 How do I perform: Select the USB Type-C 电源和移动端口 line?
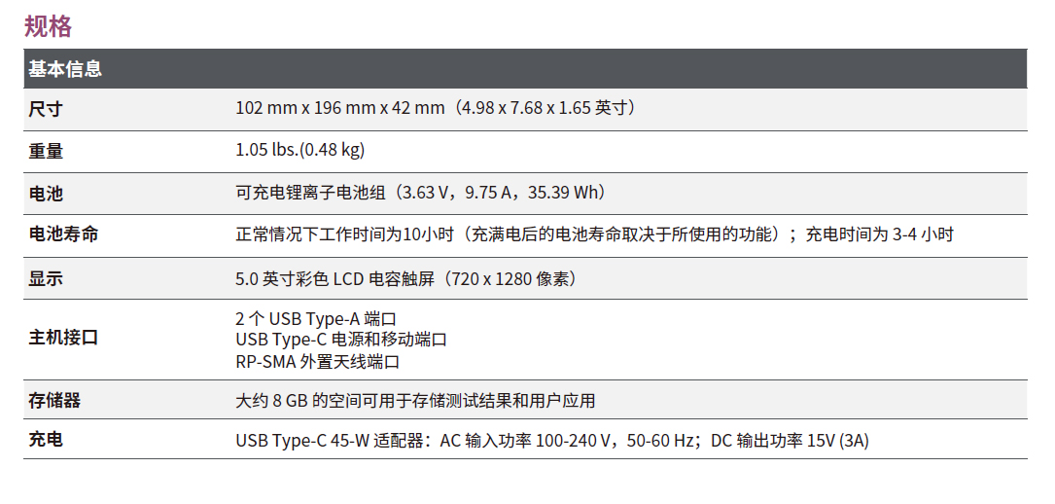[341, 340]
